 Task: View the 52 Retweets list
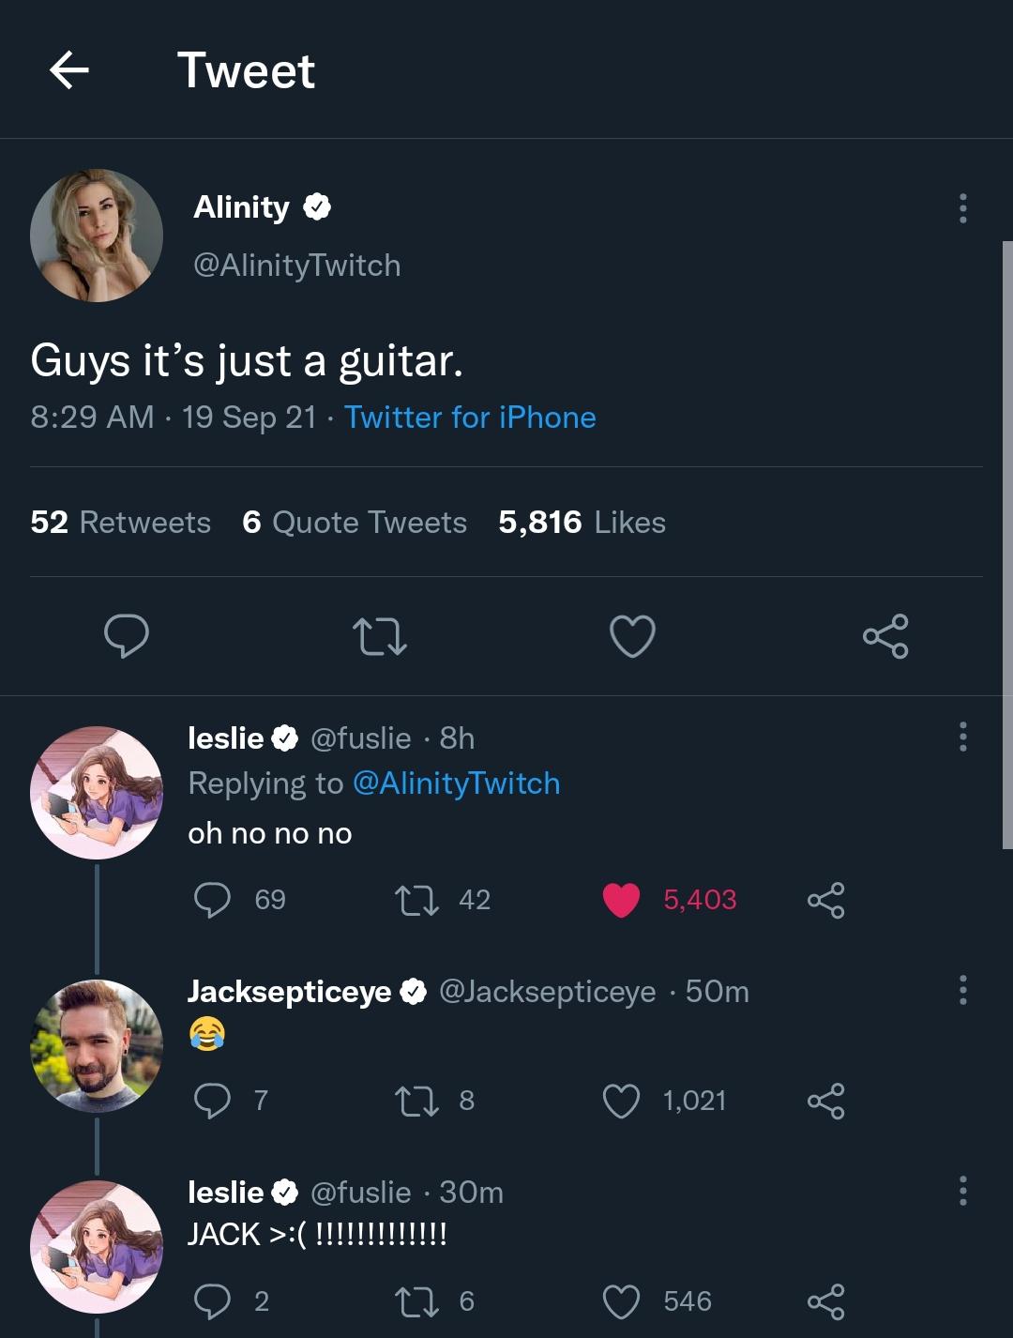[120, 522]
